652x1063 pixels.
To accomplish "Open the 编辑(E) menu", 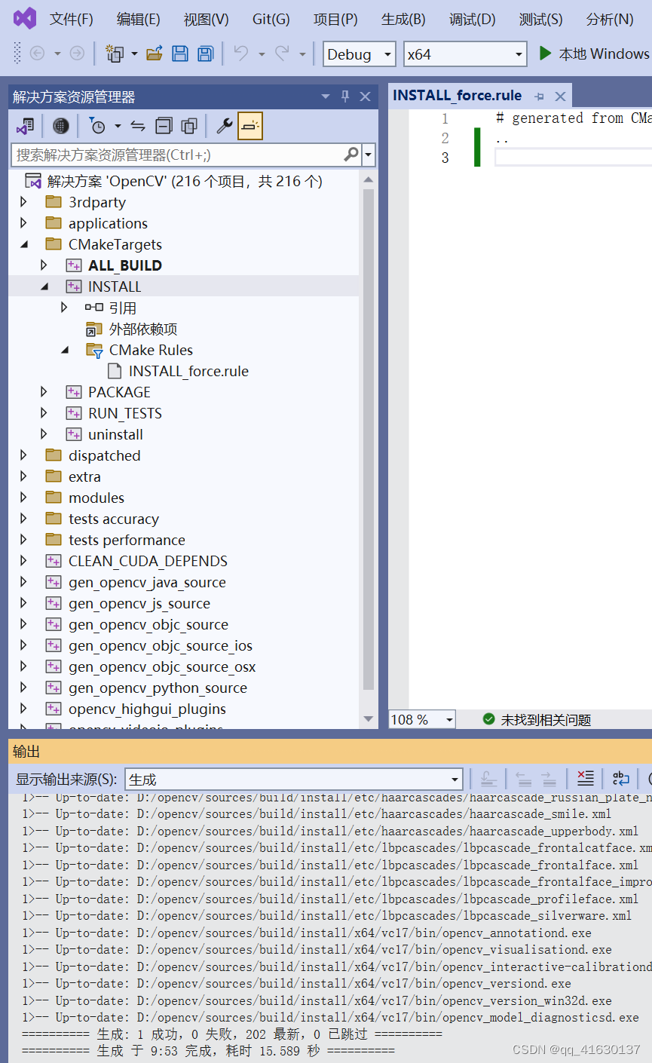I will (x=139, y=20).
